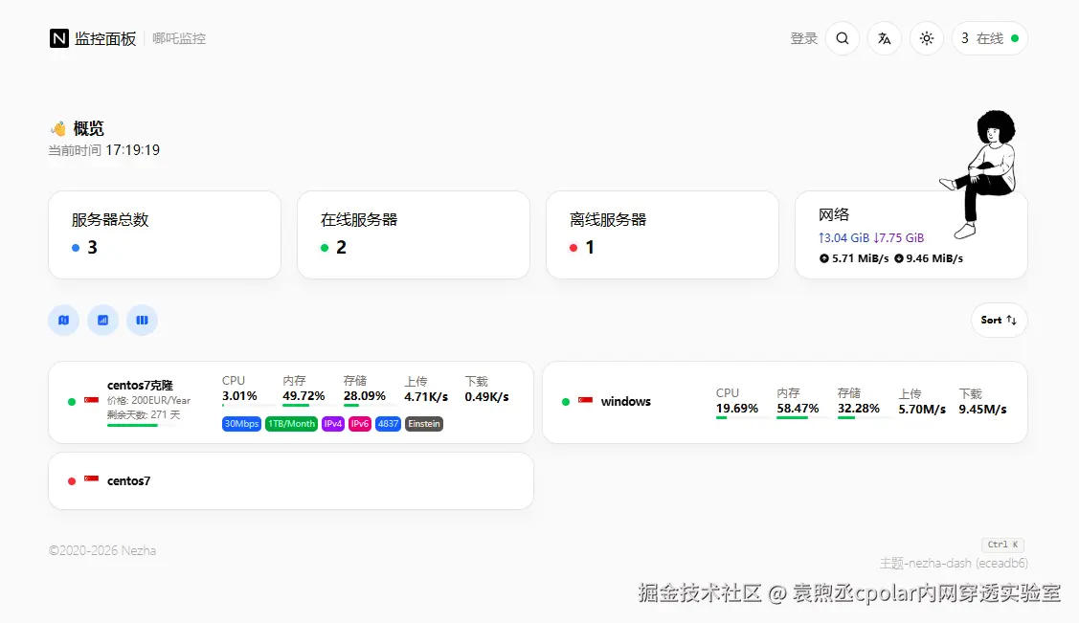
Task: Click the windows 内存 progress bar
Action: click(803, 418)
